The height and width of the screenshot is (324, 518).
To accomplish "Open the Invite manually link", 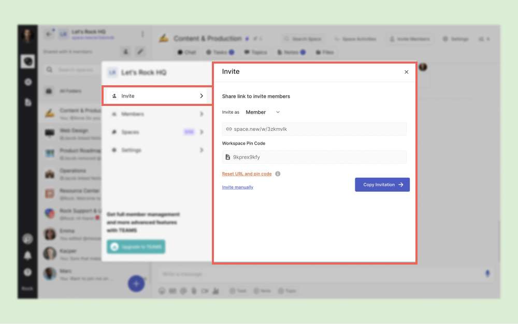I will pos(238,187).
